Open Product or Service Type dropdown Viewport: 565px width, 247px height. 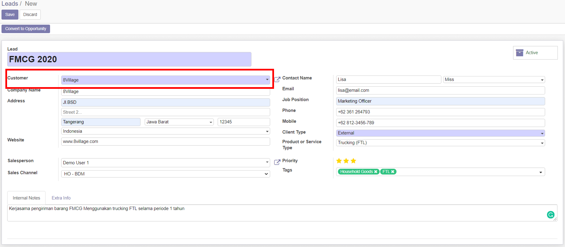pos(542,143)
